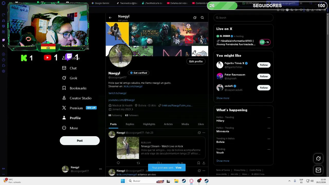Open floating messages envelope button
The image size is (329, 185).
click(x=318, y=170)
